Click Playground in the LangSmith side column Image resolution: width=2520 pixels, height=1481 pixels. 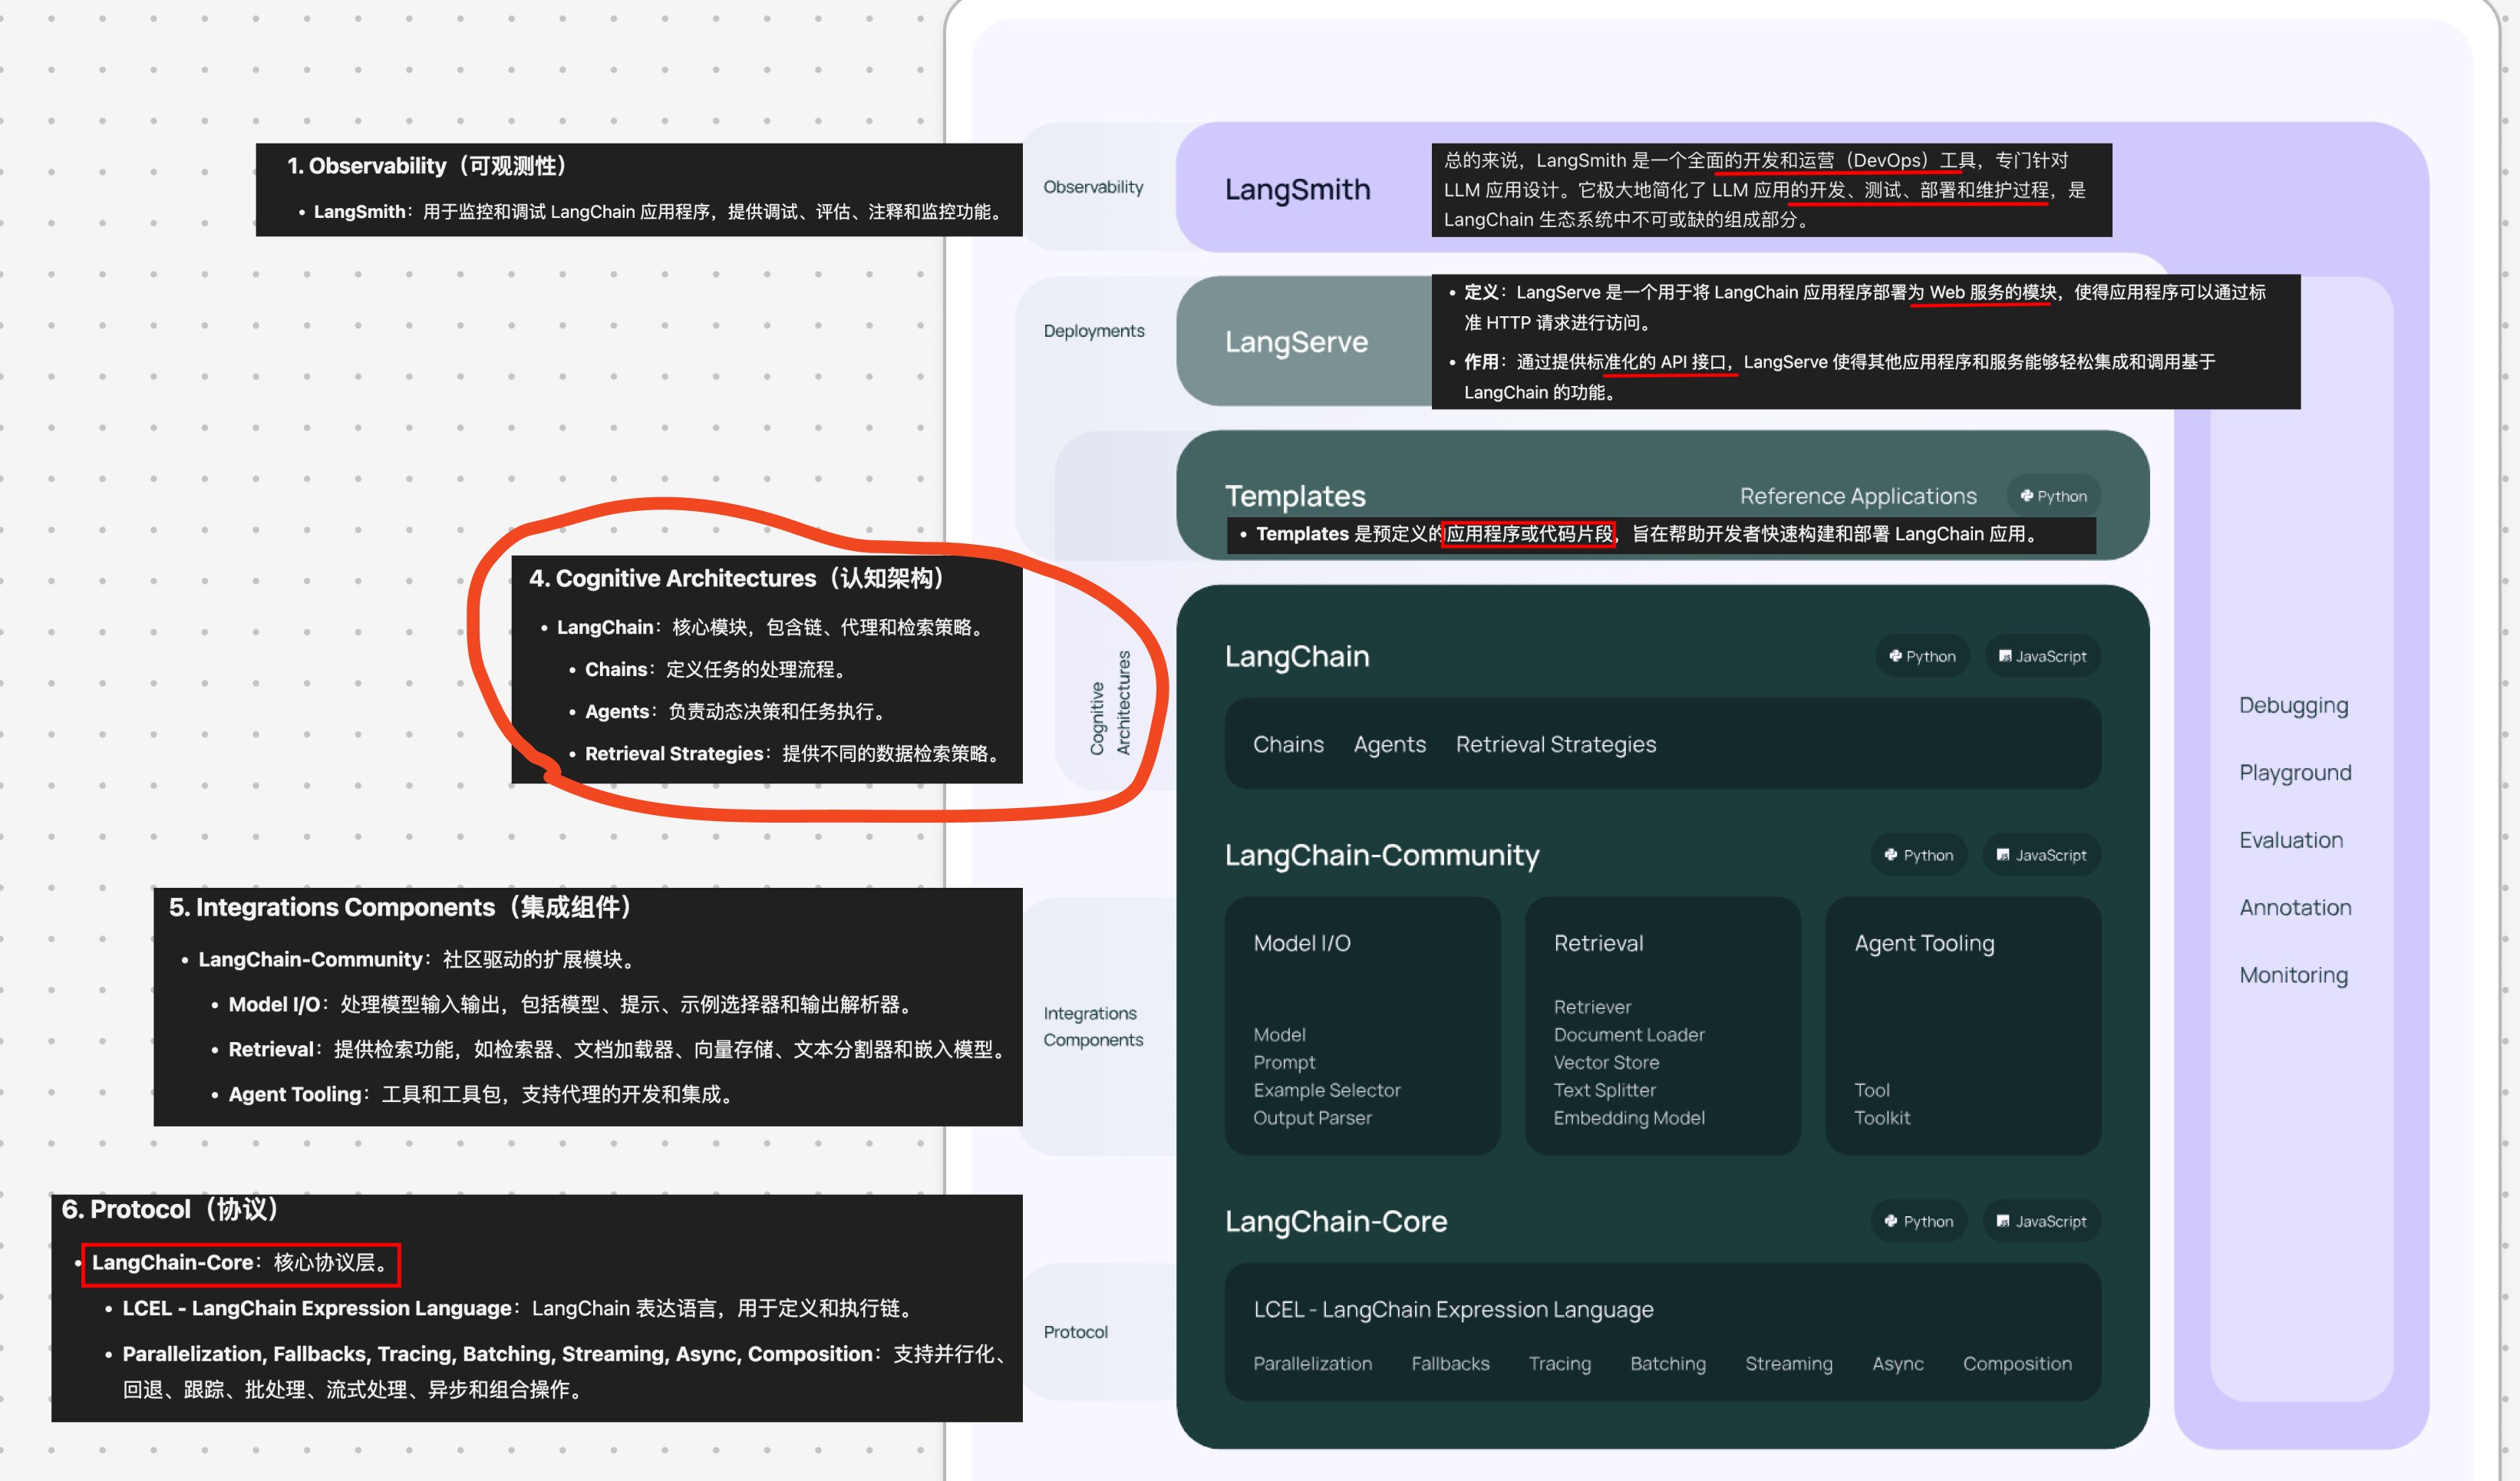click(x=2295, y=773)
